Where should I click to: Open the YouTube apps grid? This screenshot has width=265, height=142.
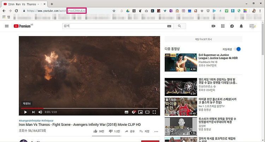pos(223,26)
